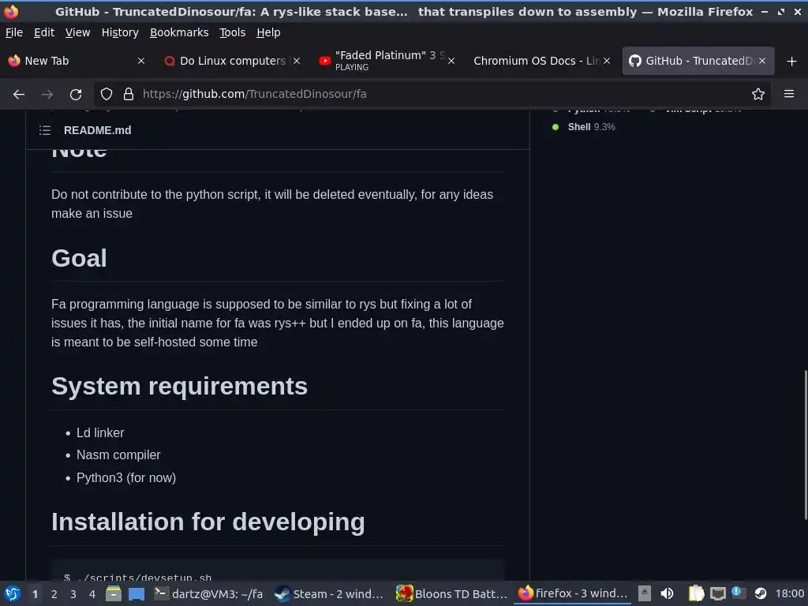Click the System requirements heading
The height and width of the screenshot is (606, 808).
click(x=179, y=386)
